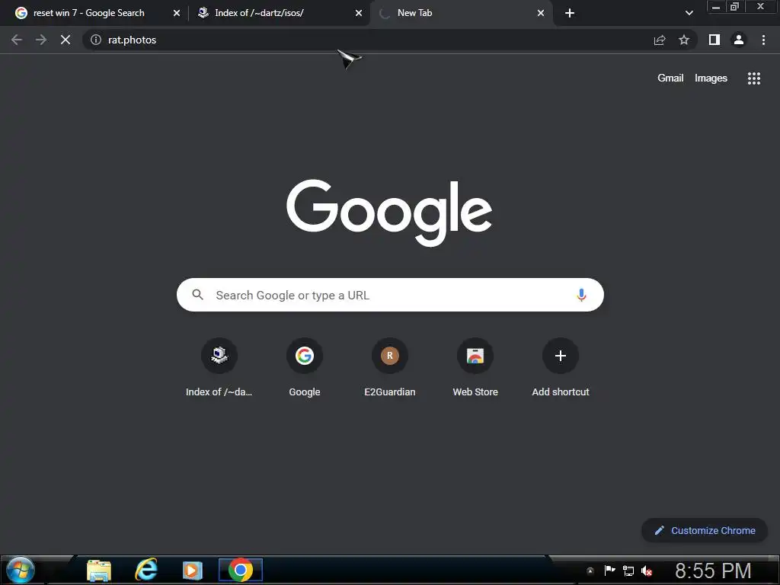
Task: Toggle the Chrome side panel
Action: (714, 40)
